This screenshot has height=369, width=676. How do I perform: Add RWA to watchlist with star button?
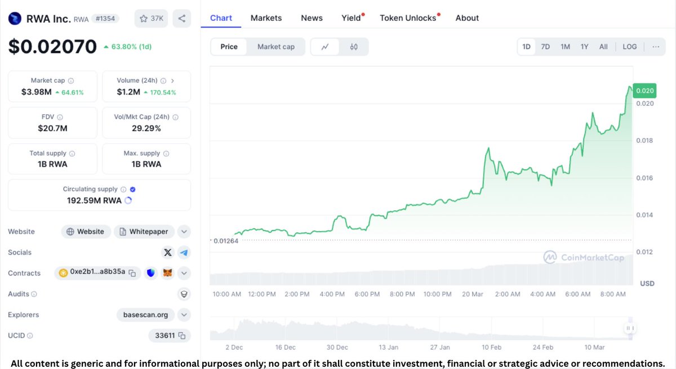point(151,19)
